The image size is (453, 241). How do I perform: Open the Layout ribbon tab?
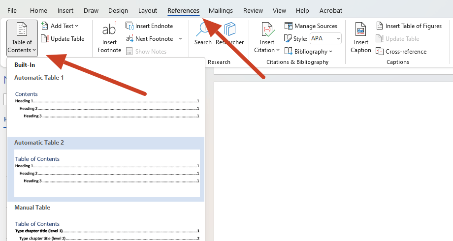pos(148,11)
